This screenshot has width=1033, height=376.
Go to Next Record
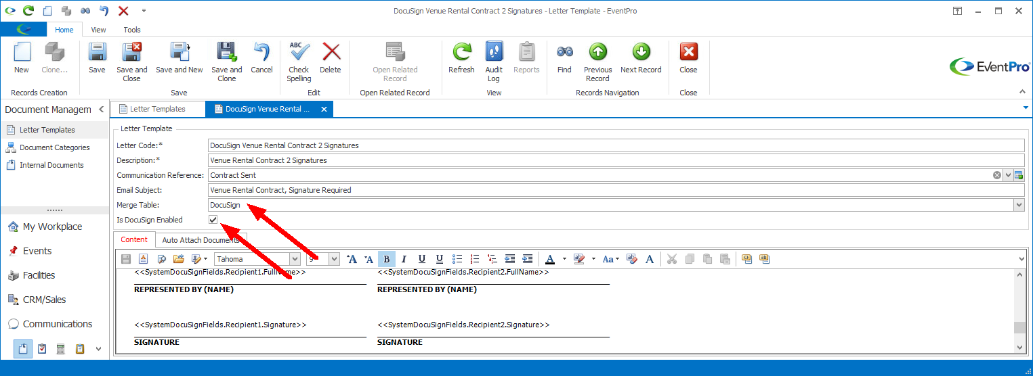coord(641,57)
